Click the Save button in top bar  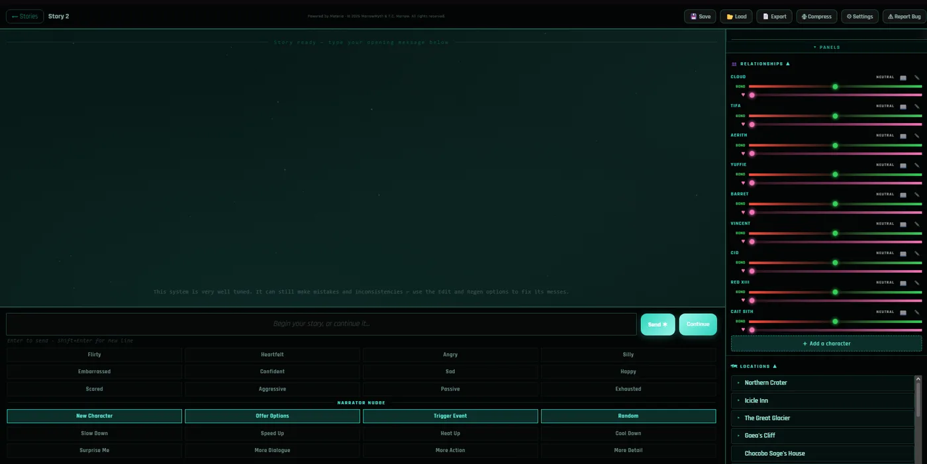coord(700,17)
